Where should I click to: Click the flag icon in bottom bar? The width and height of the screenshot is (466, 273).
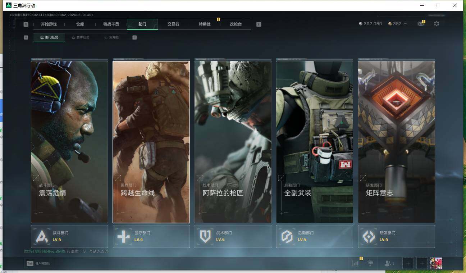[370, 263]
